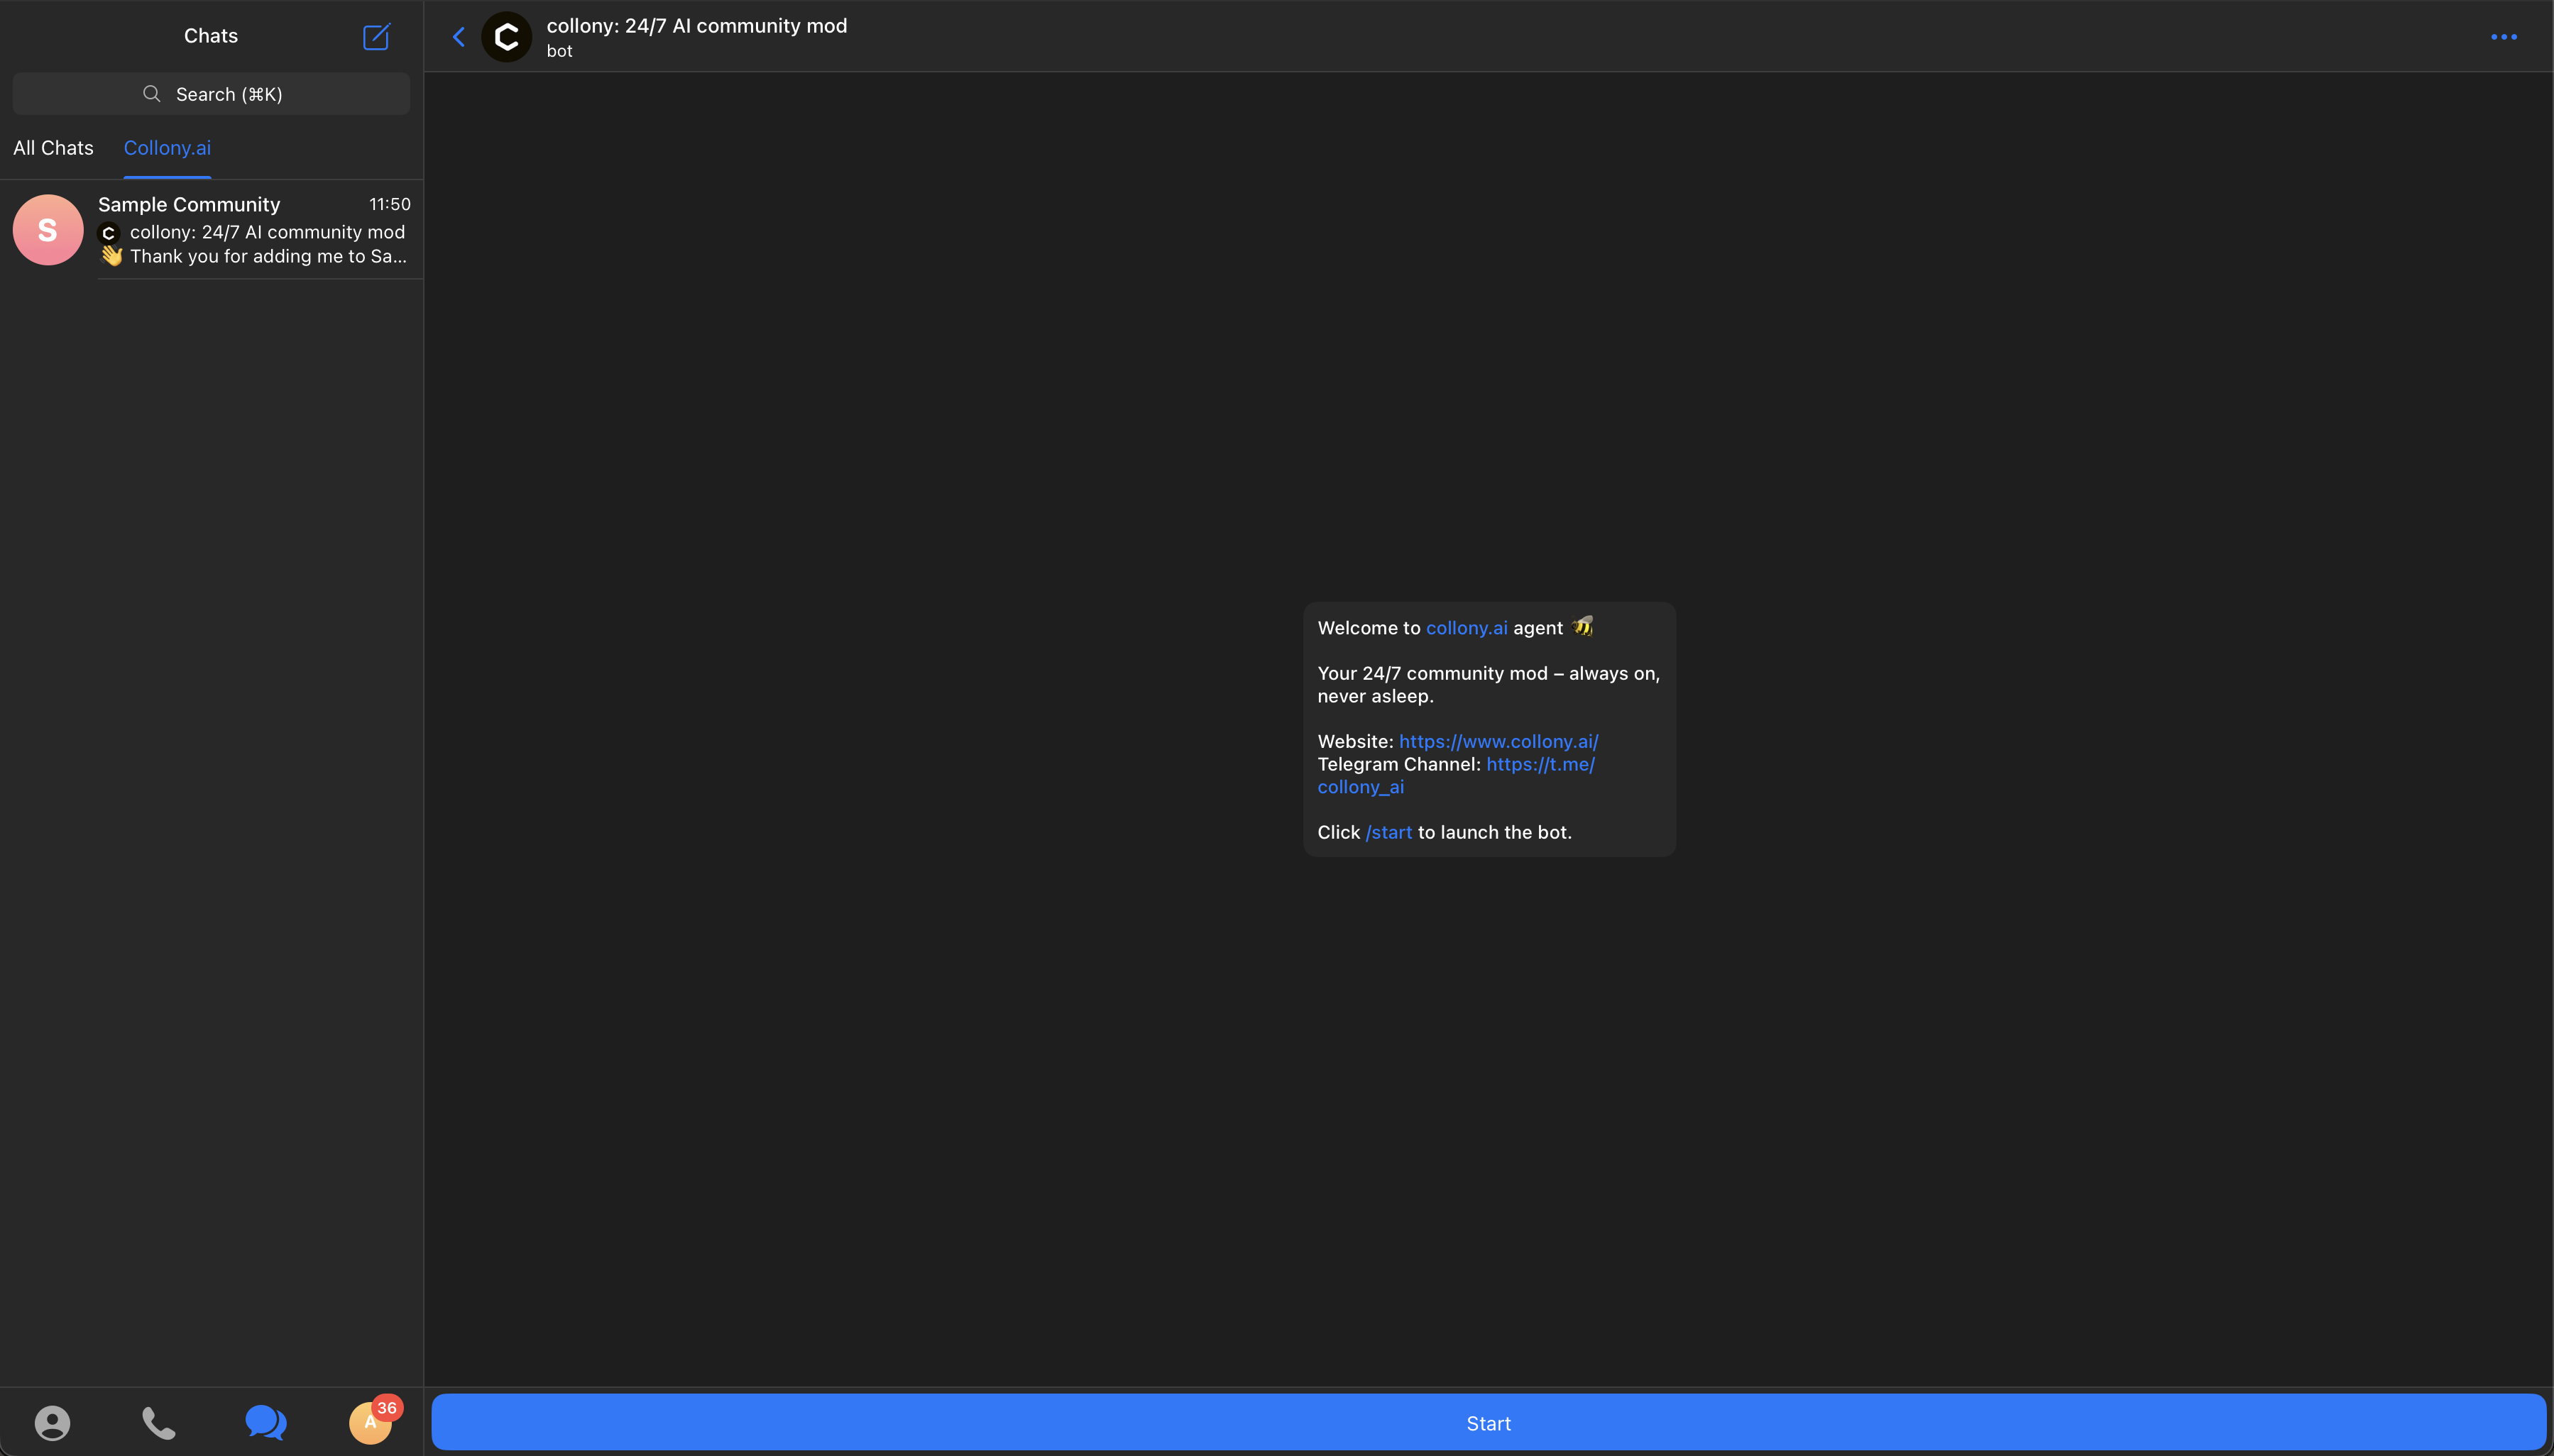Open the Calls phone icon
The height and width of the screenshot is (1456, 2554).
click(158, 1422)
